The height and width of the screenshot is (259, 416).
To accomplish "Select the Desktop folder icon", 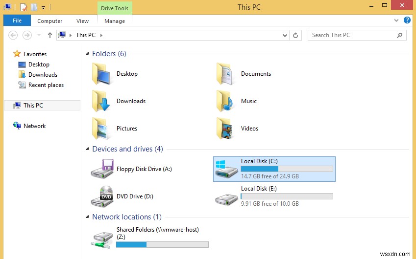I will coord(101,74).
